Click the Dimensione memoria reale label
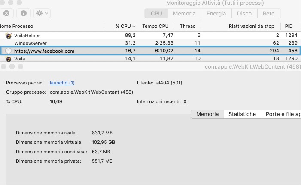This screenshot has height=185, width=301. pos(46,133)
